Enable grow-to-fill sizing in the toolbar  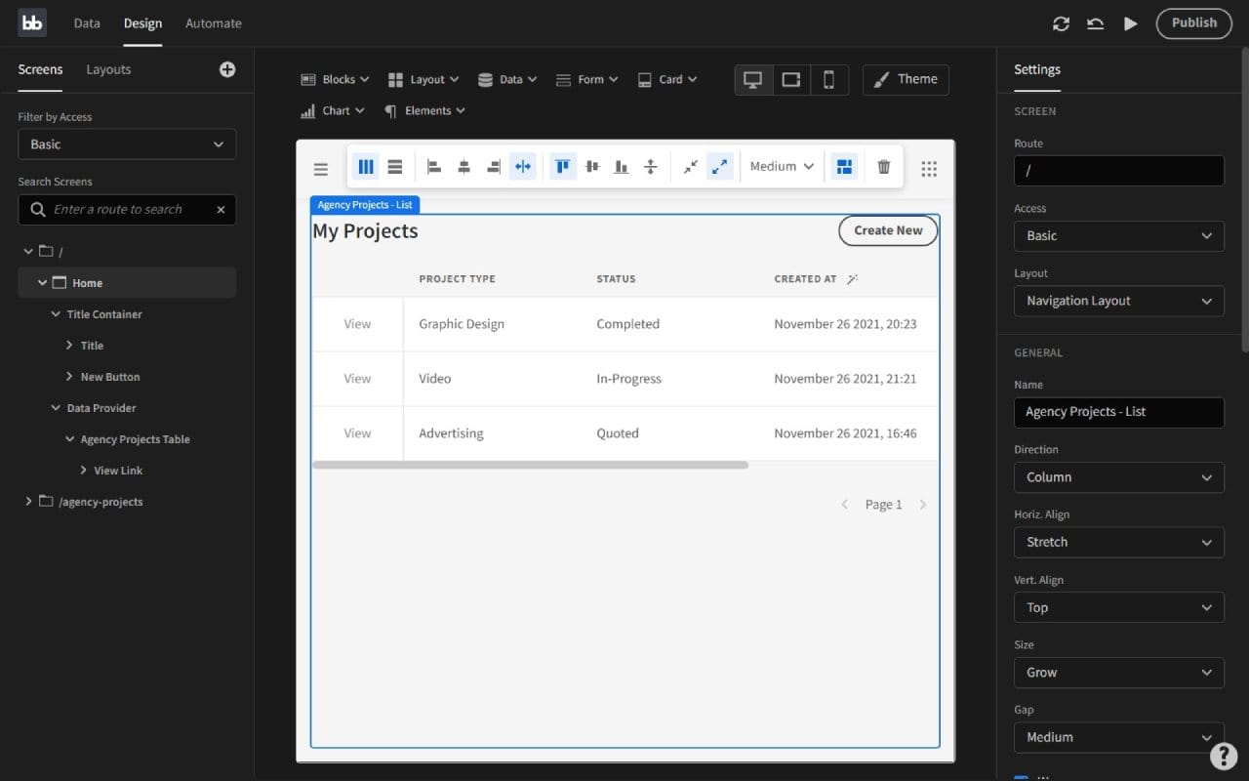click(x=720, y=166)
